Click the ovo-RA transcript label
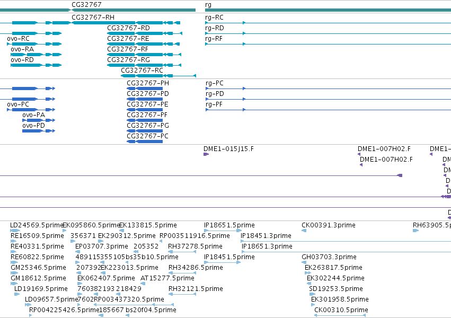Viewport: 451px width, 318px height. point(22,49)
